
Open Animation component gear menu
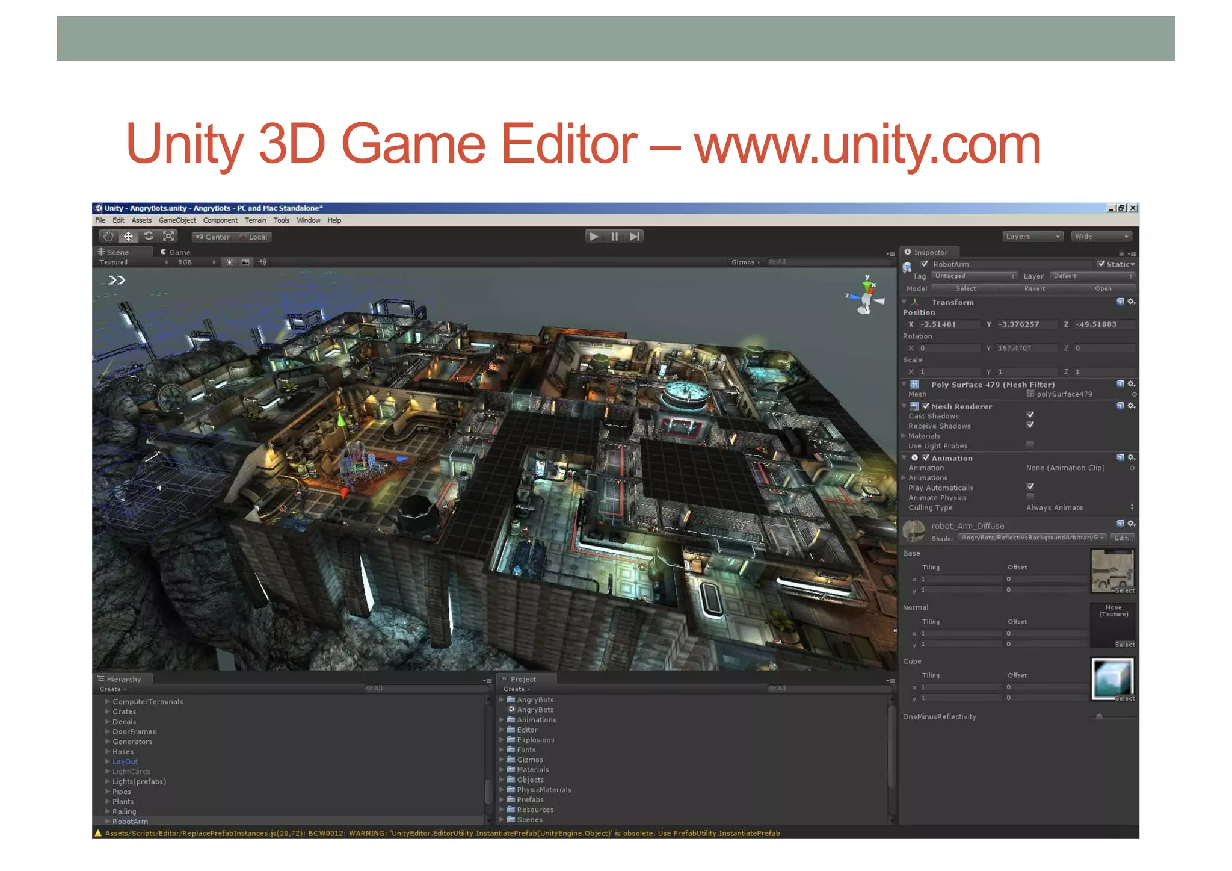point(1132,457)
